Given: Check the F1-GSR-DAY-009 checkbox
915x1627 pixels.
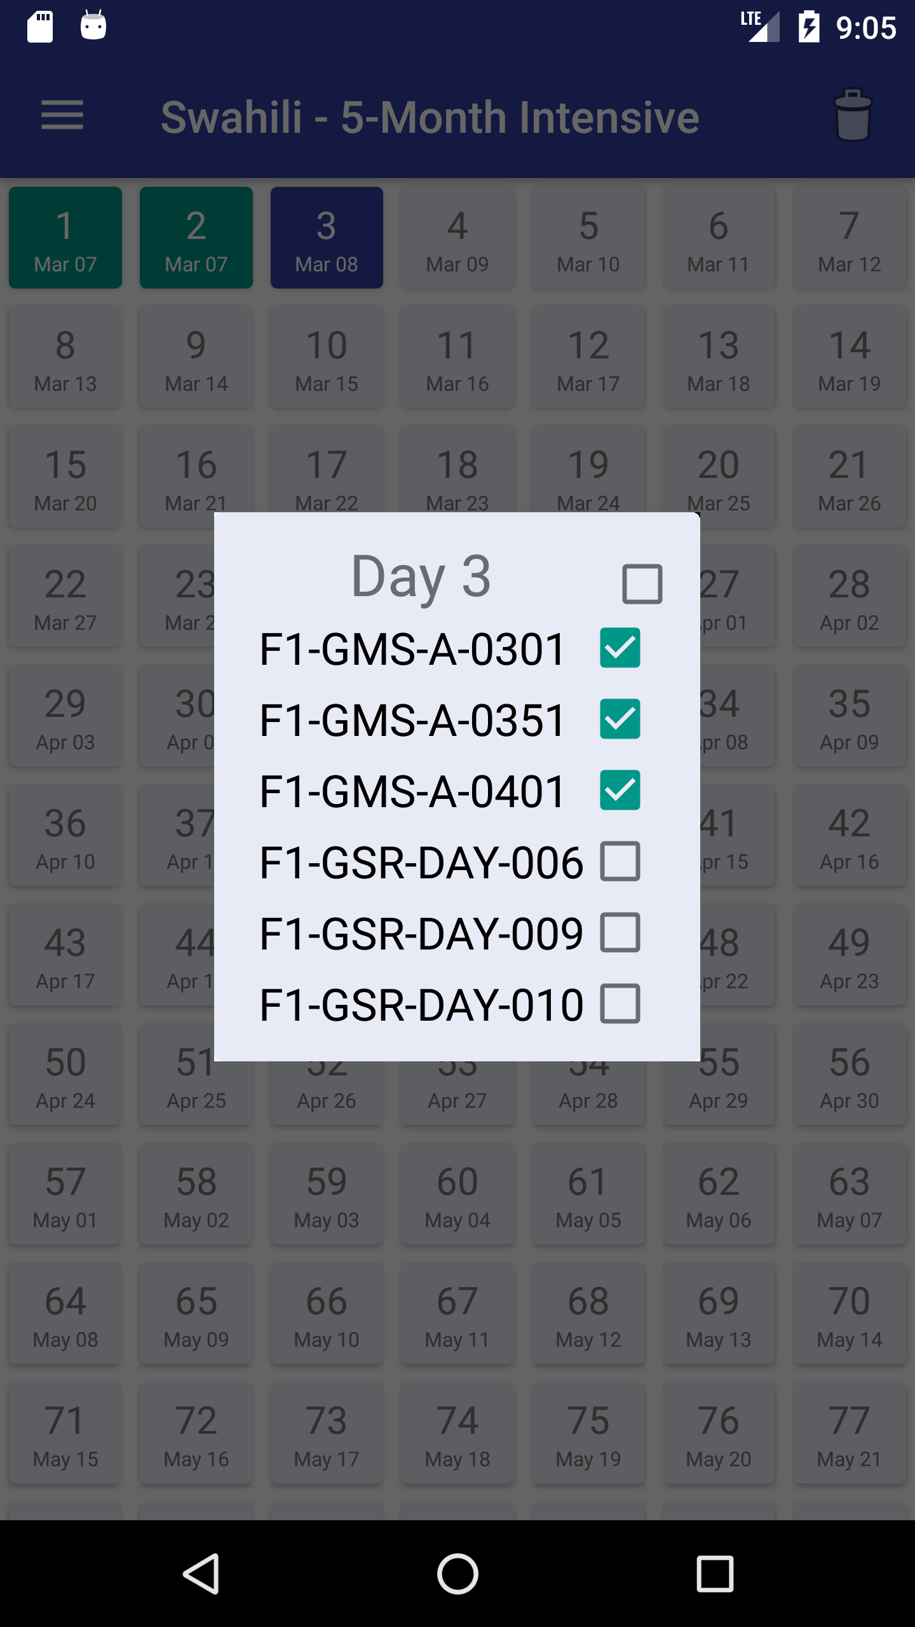Looking at the screenshot, I should point(620,933).
